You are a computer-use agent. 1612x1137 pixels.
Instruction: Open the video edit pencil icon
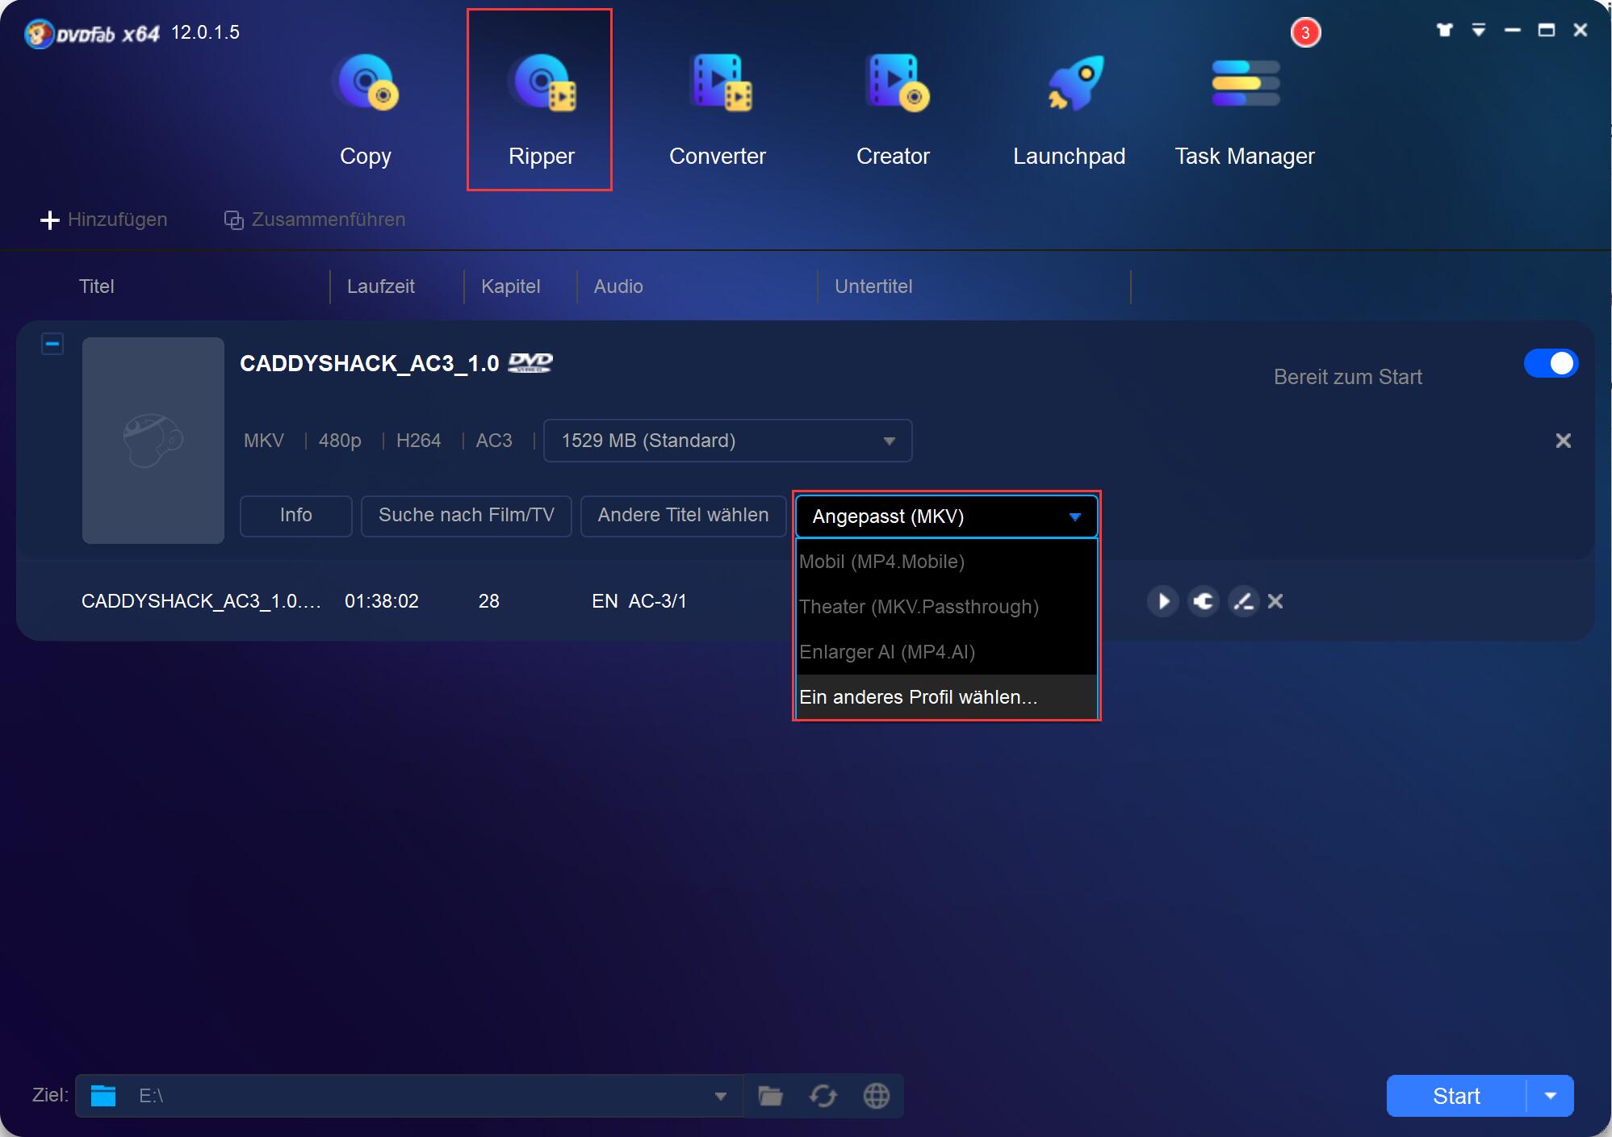(1244, 601)
